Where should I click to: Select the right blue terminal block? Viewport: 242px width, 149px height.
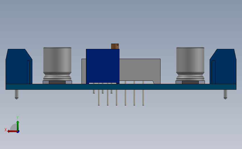pos(223,67)
